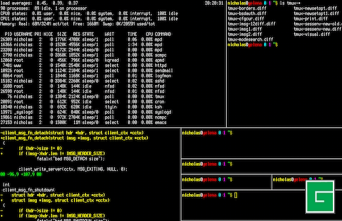Viewport: 342px width, 221px height.
Task: Click the PID column header
Action: (x=8, y=34)
